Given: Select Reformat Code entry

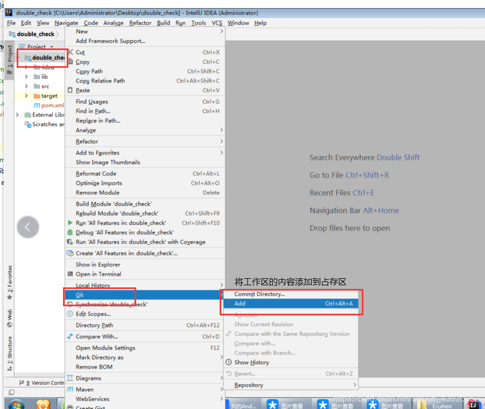Looking at the screenshot, I should point(145,173).
